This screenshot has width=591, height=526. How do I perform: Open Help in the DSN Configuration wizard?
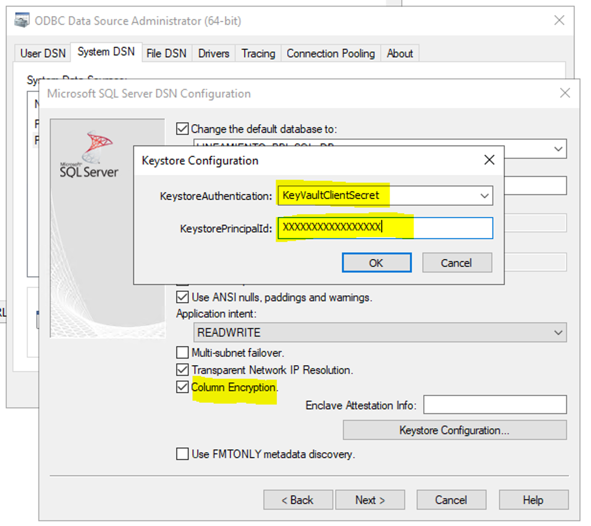[534, 500]
